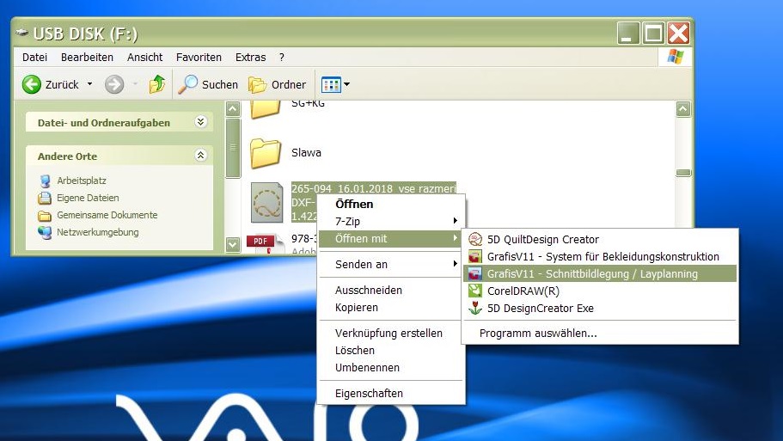Open the 7-Zip submenu

392,221
